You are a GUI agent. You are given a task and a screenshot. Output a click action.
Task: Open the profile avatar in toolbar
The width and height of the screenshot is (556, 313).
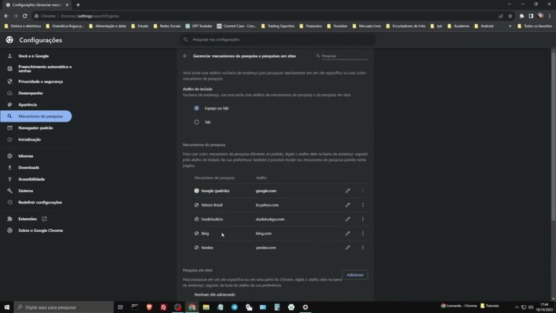[540, 16]
